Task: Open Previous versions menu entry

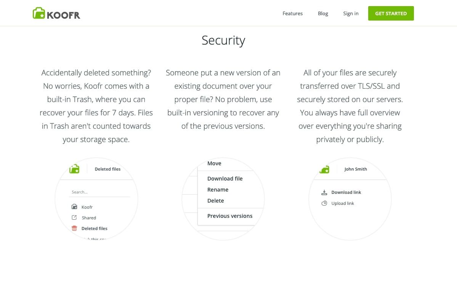Action: click(230, 216)
